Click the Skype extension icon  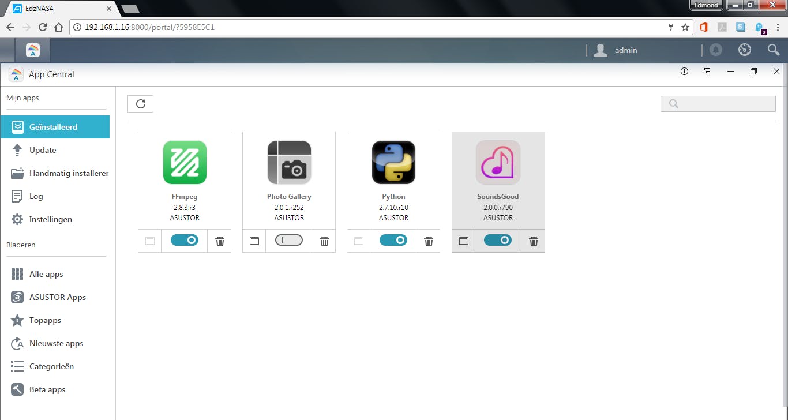(741, 27)
